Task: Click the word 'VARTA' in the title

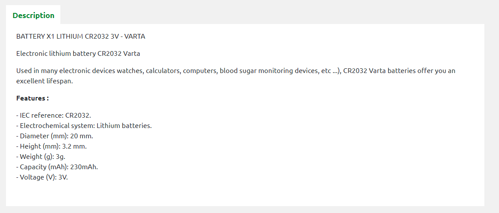Action: click(134, 37)
